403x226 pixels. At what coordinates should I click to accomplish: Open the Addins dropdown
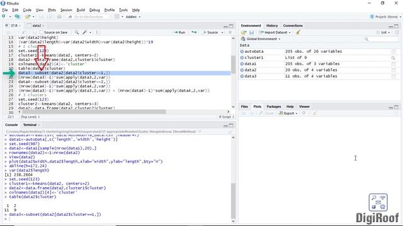click(x=133, y=17)
